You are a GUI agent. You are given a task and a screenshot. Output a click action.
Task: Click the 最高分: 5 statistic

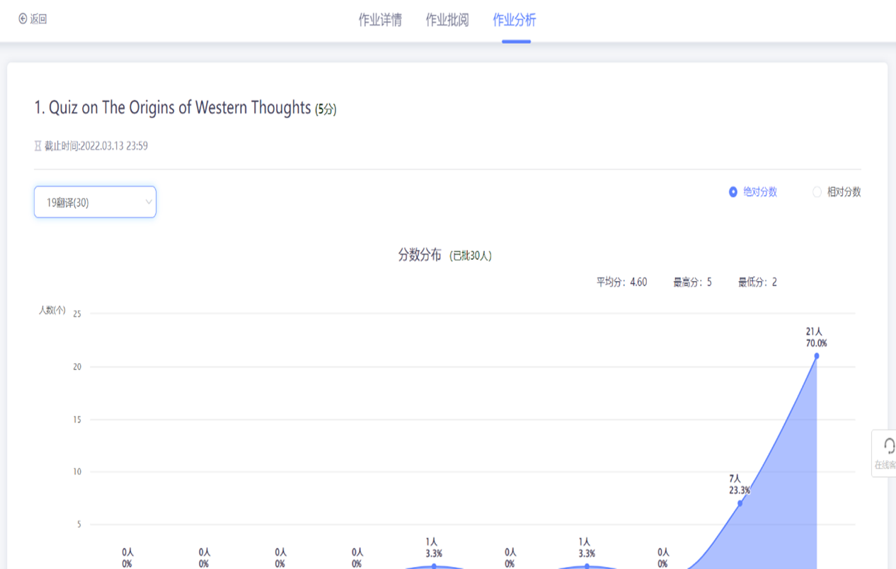[692, 282]
